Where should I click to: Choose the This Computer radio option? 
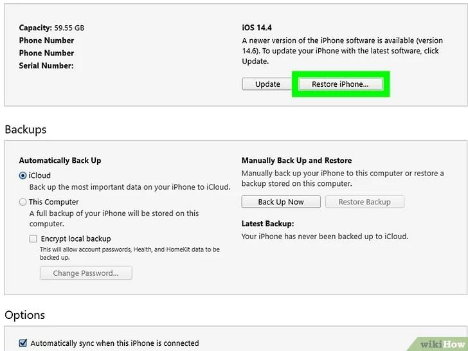click(22, 202)
